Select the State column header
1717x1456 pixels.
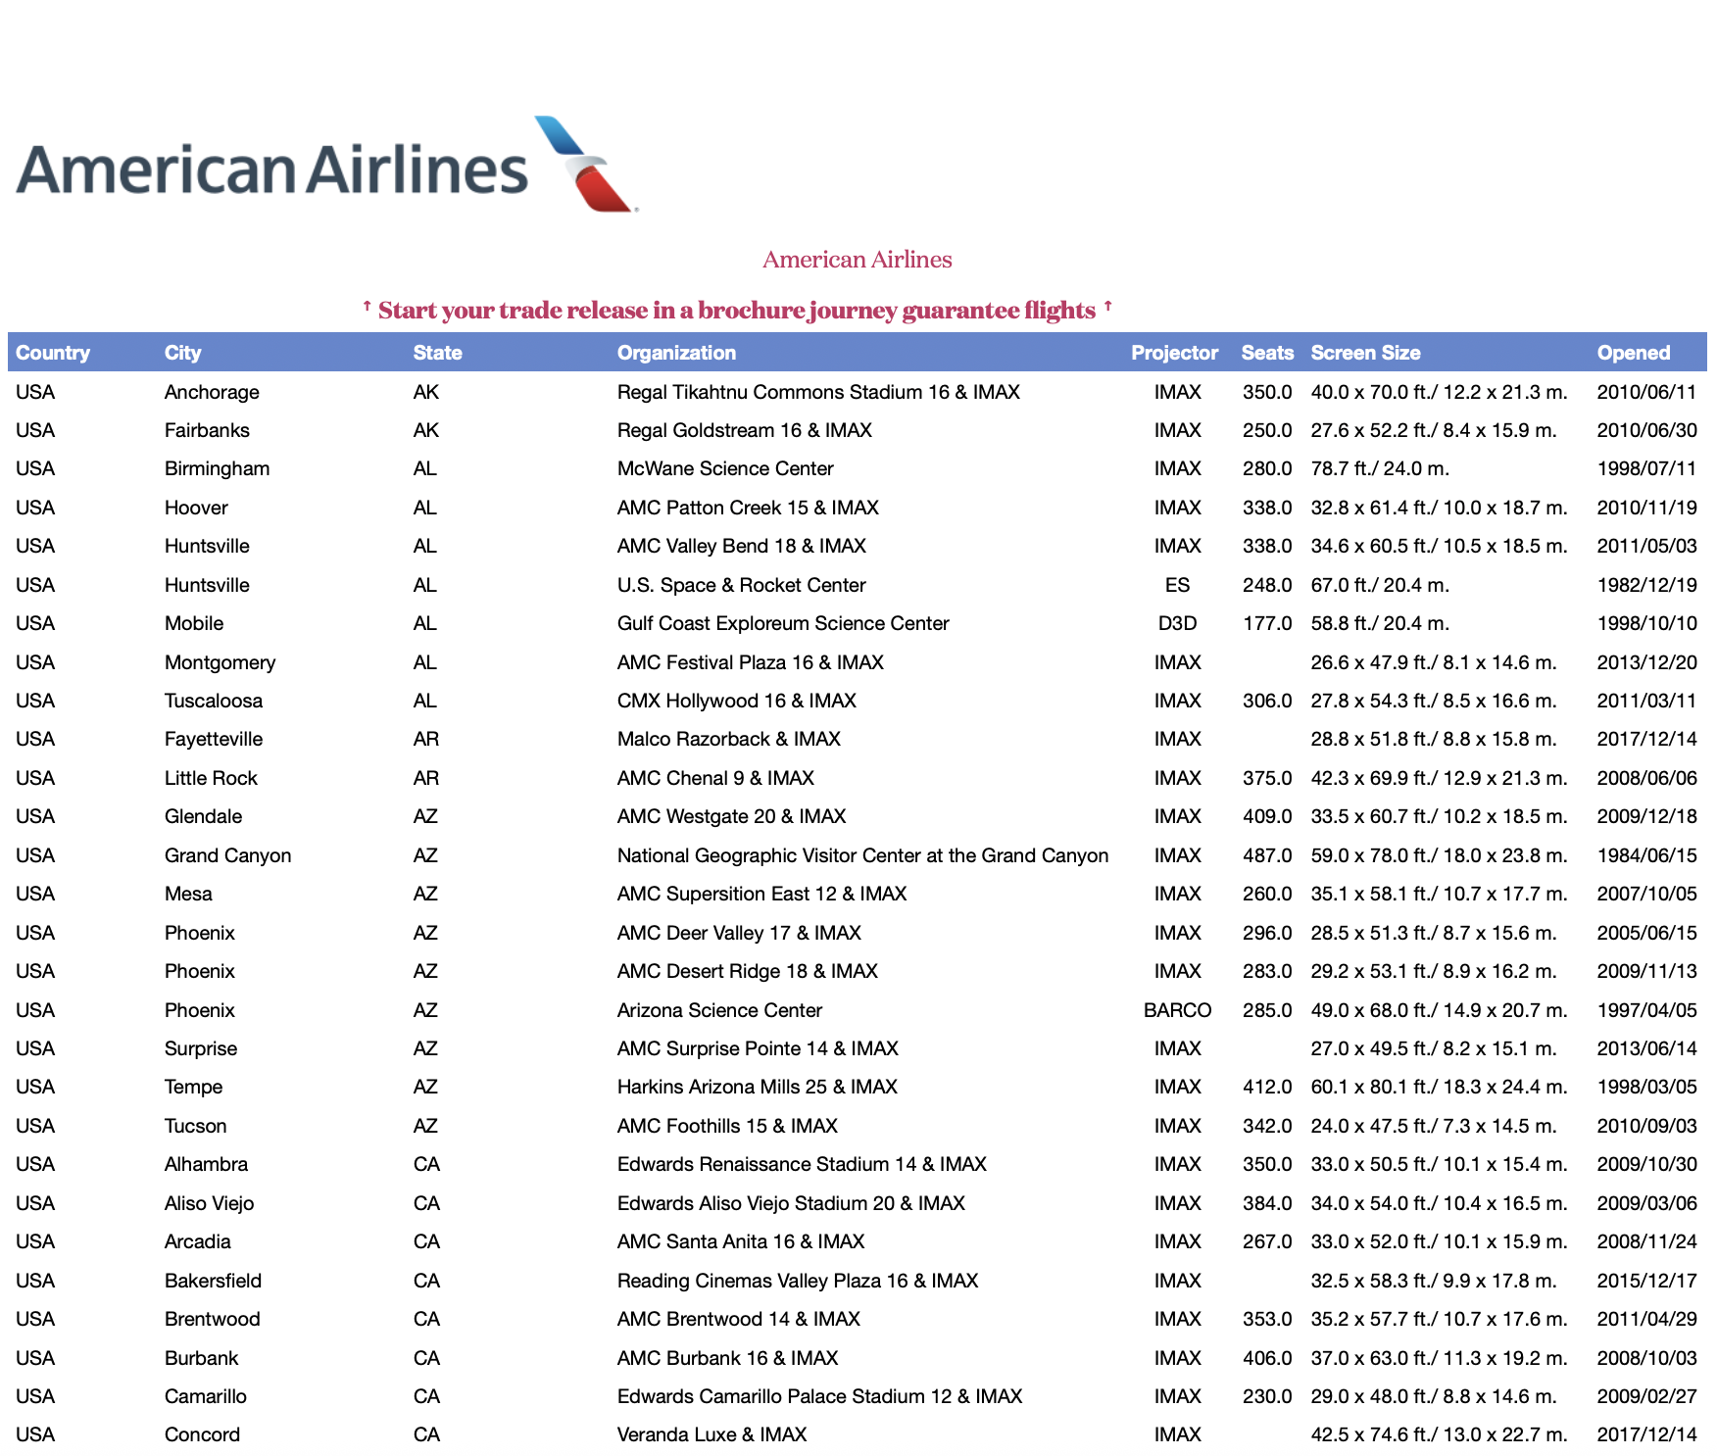(437, 353)
